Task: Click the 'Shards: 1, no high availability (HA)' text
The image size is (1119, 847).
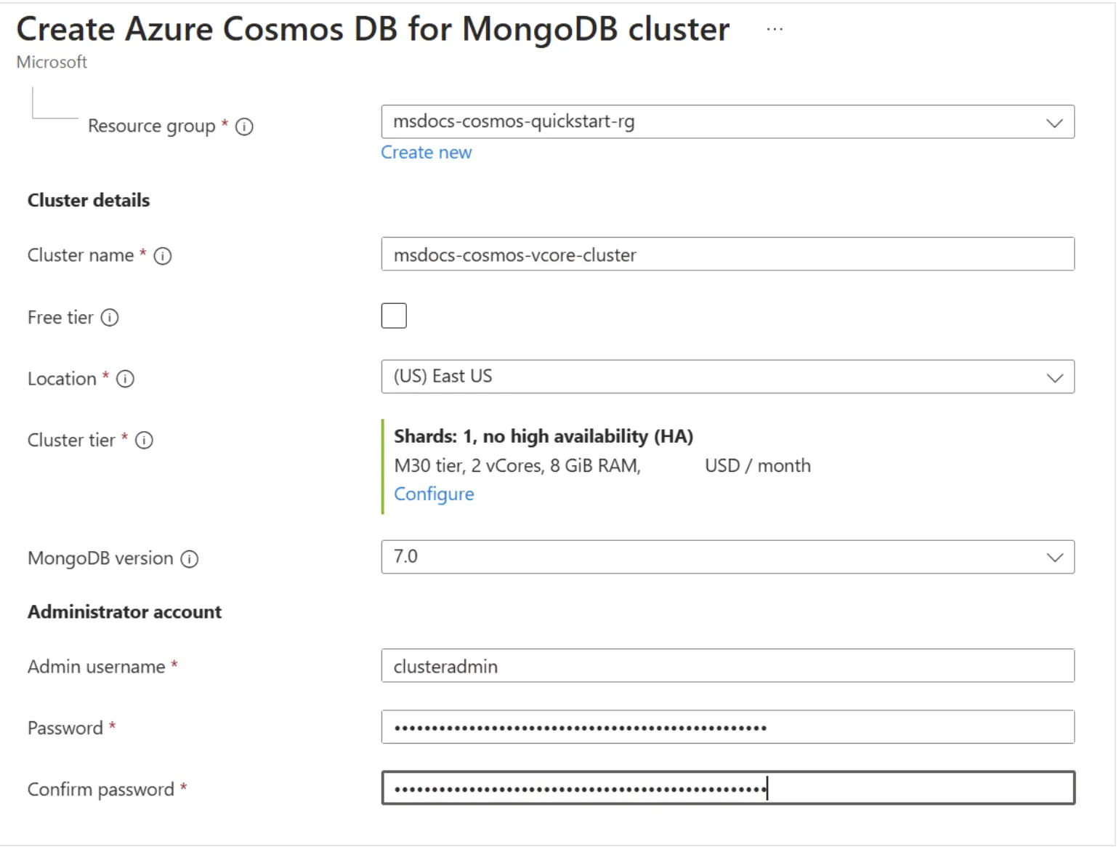Action: tap(544, 436)
